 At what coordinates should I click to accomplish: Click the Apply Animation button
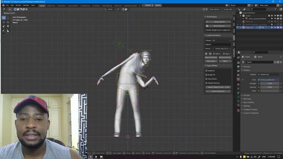pyautogui.click(x=211, y=57)
